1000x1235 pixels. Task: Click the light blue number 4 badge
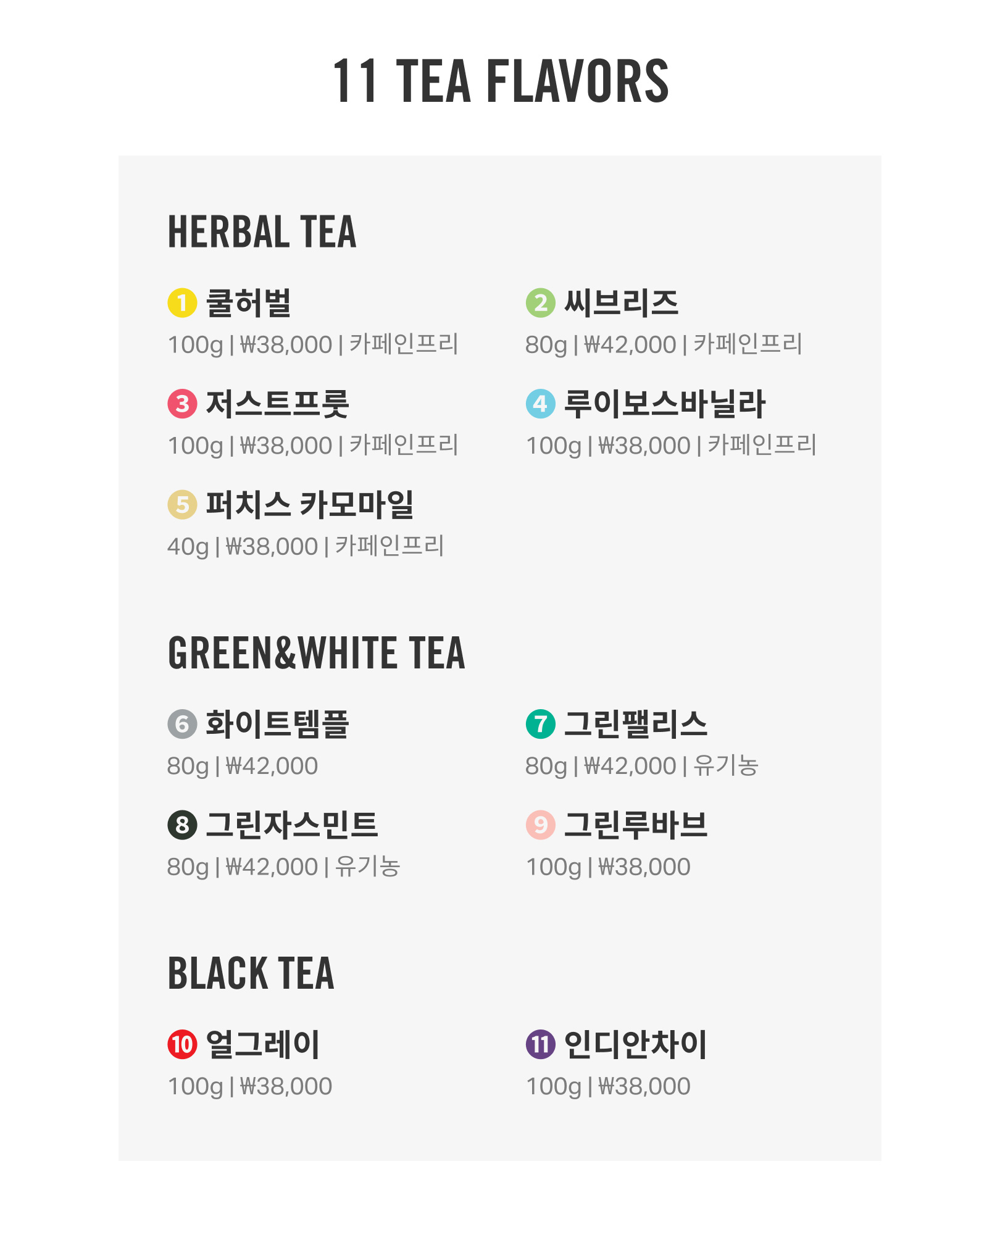(x=541, y=404)
